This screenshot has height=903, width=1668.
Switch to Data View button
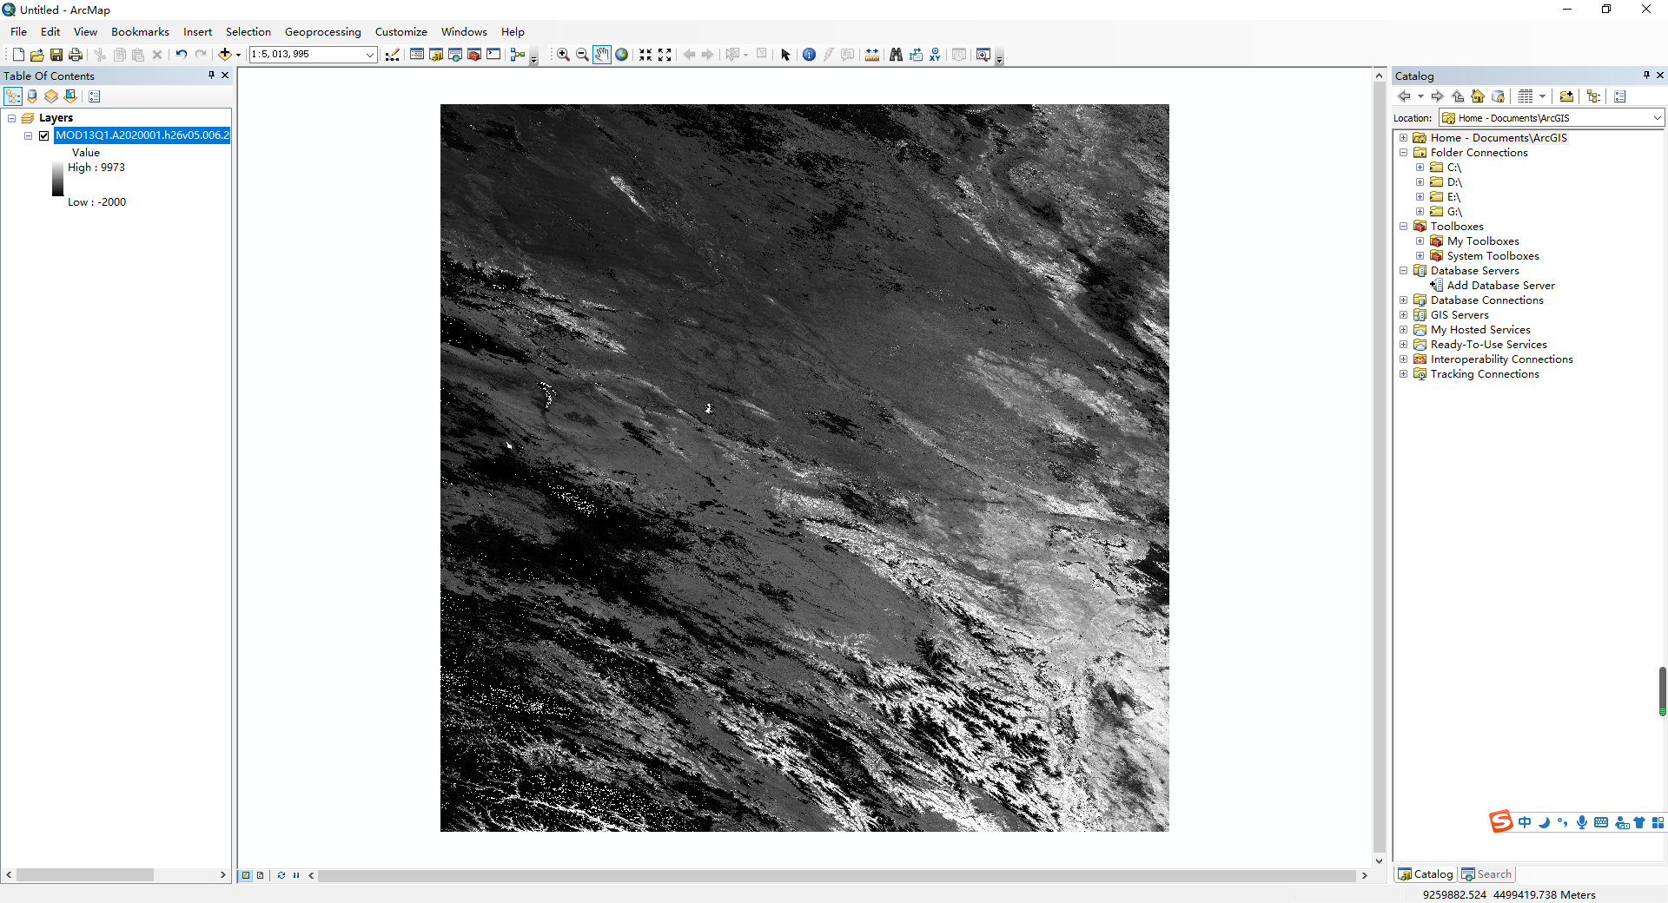246,875
